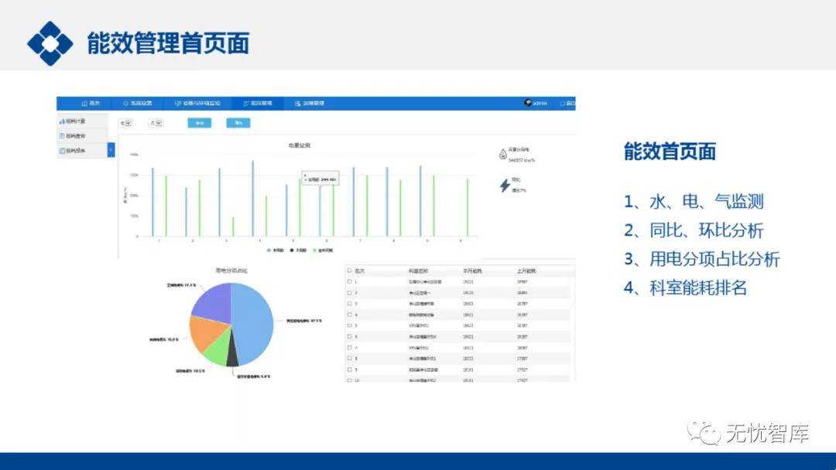Click the home icon in the blue navigation bar
This screenshot has width=836, height=470.
pyautogui.click(x=85, y=104)
